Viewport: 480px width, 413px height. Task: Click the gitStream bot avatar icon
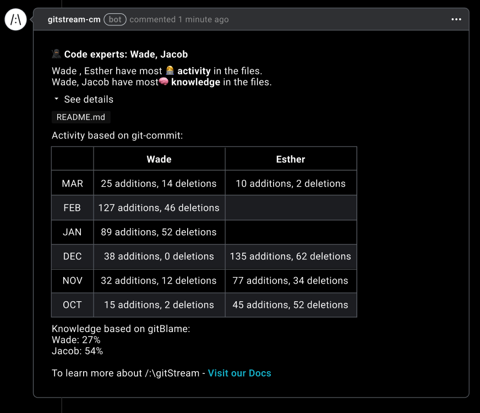click(15, 20)
